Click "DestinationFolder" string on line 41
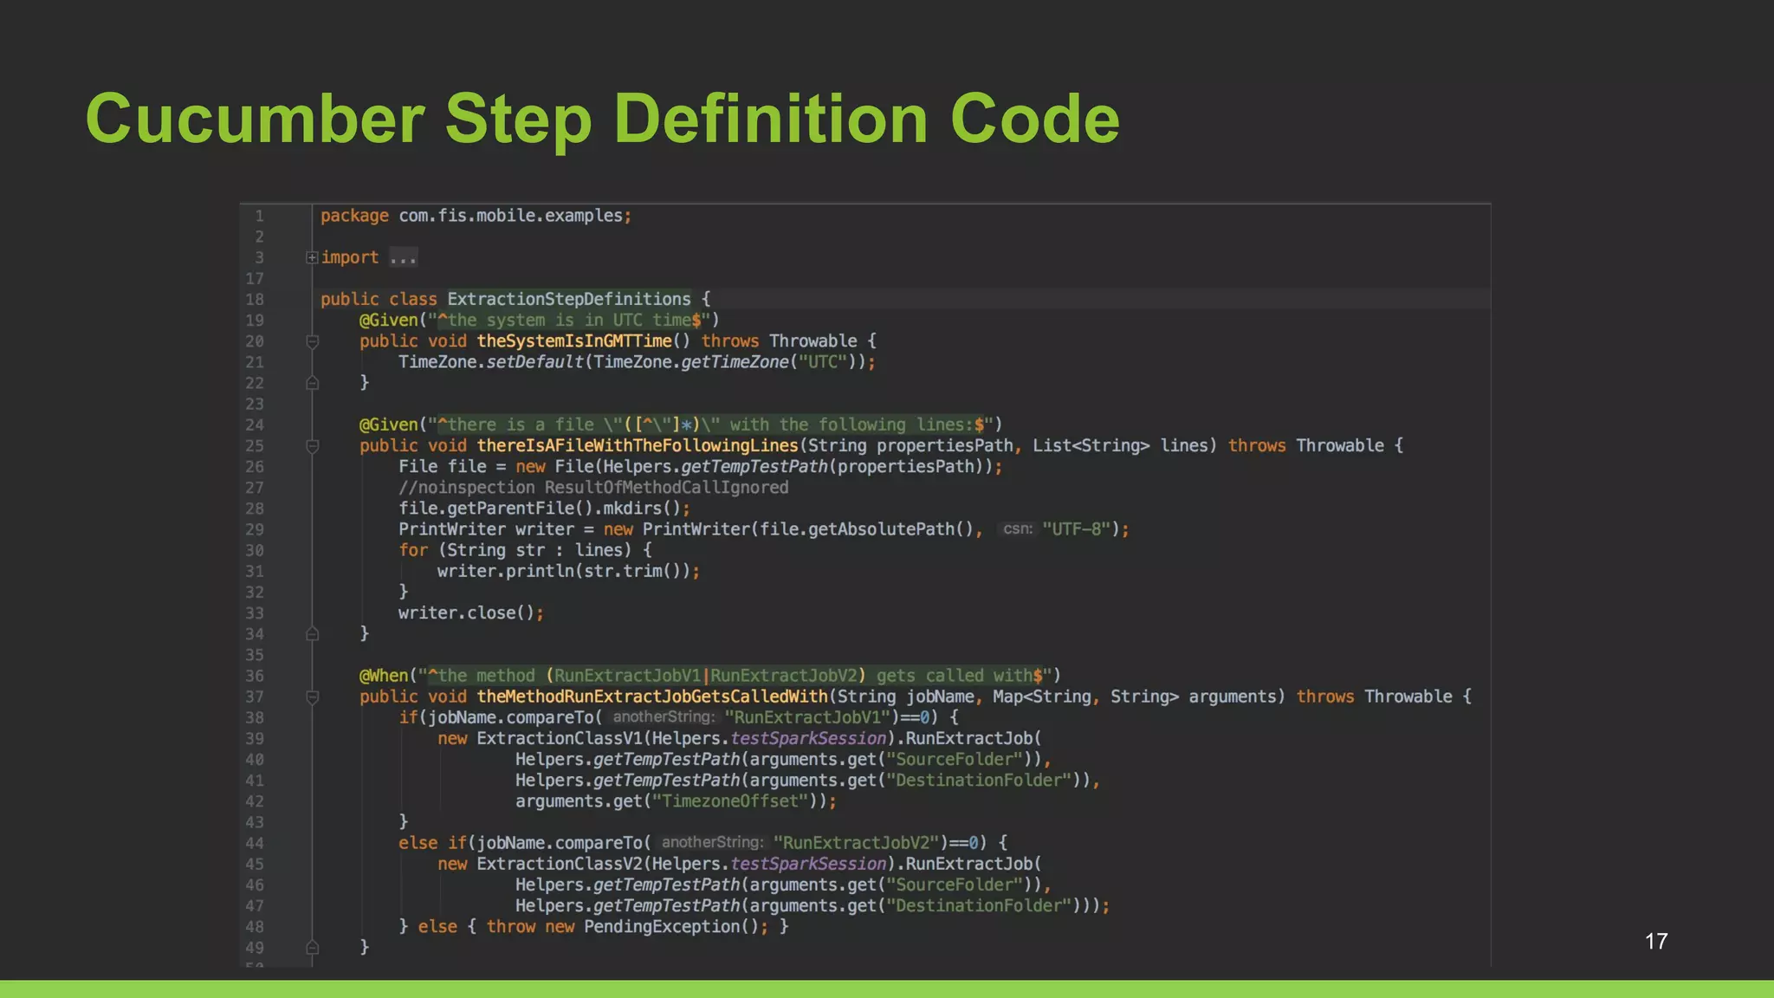The width and height of the screenshot is (1774, 998). [979, 781]
